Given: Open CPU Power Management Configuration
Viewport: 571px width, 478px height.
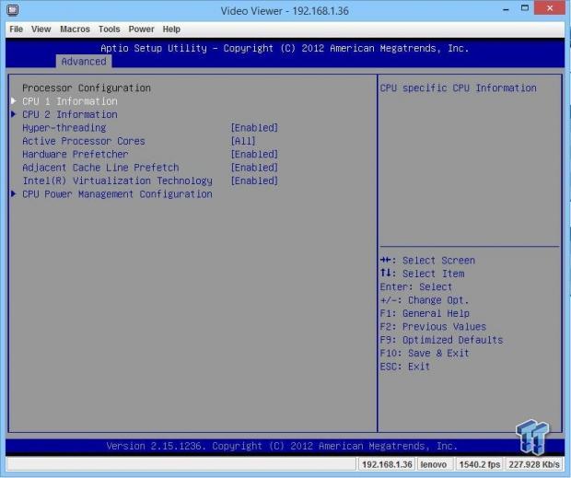Looking at the screenshot, I should [x=117, y=194].
